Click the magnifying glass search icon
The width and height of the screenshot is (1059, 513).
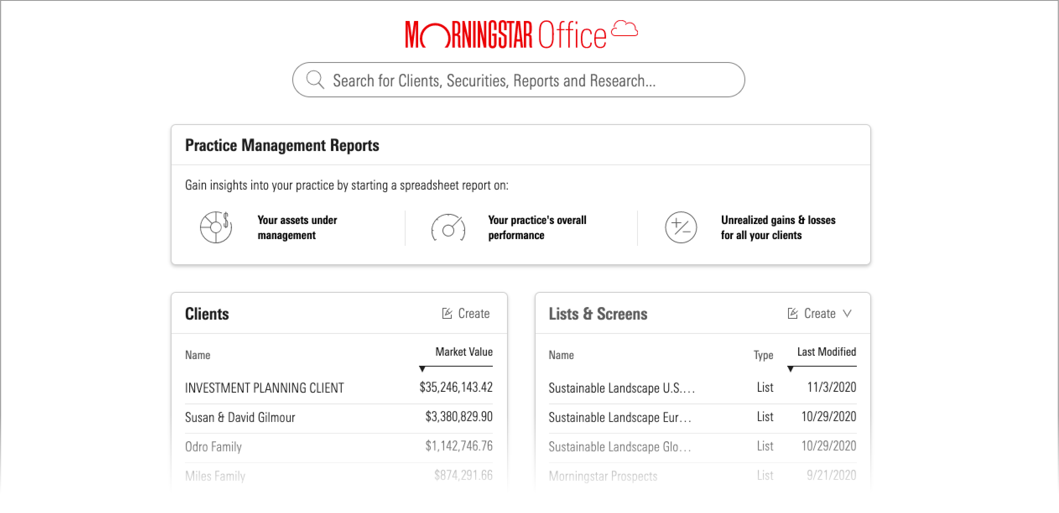pos(315,80)
